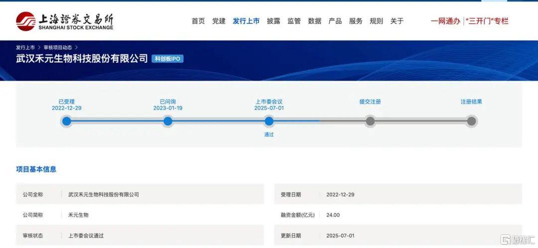
Task: Select the 发行上市 navigation item
Action: (x=246, y=21)
